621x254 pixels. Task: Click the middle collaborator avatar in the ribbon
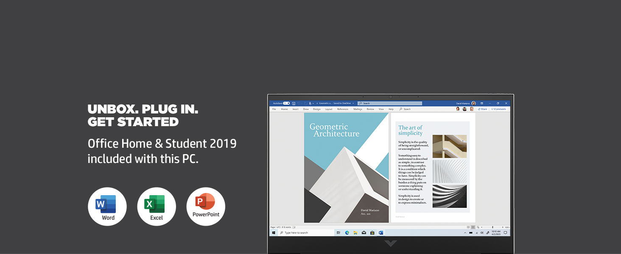(464, 109)
